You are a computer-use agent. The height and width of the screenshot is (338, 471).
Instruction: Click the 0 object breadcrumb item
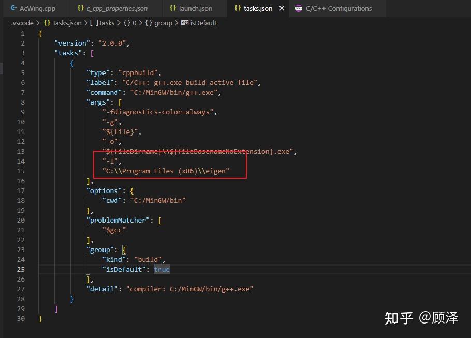pos(134,23)
